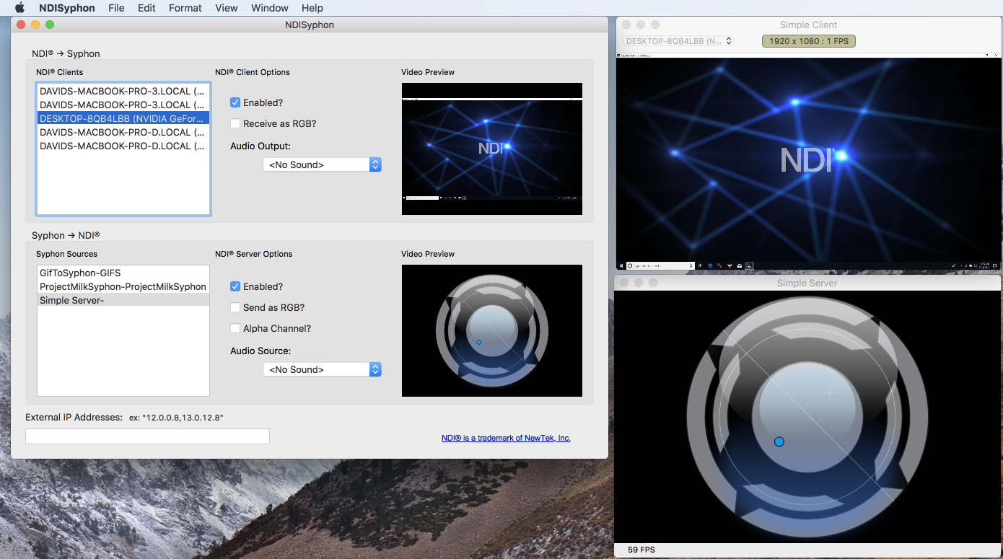Zoom the NDISyphon main window

(x=50, y=25)
